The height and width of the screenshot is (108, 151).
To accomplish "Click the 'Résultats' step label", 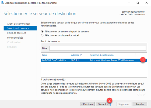I will click(x=12, y=47).
